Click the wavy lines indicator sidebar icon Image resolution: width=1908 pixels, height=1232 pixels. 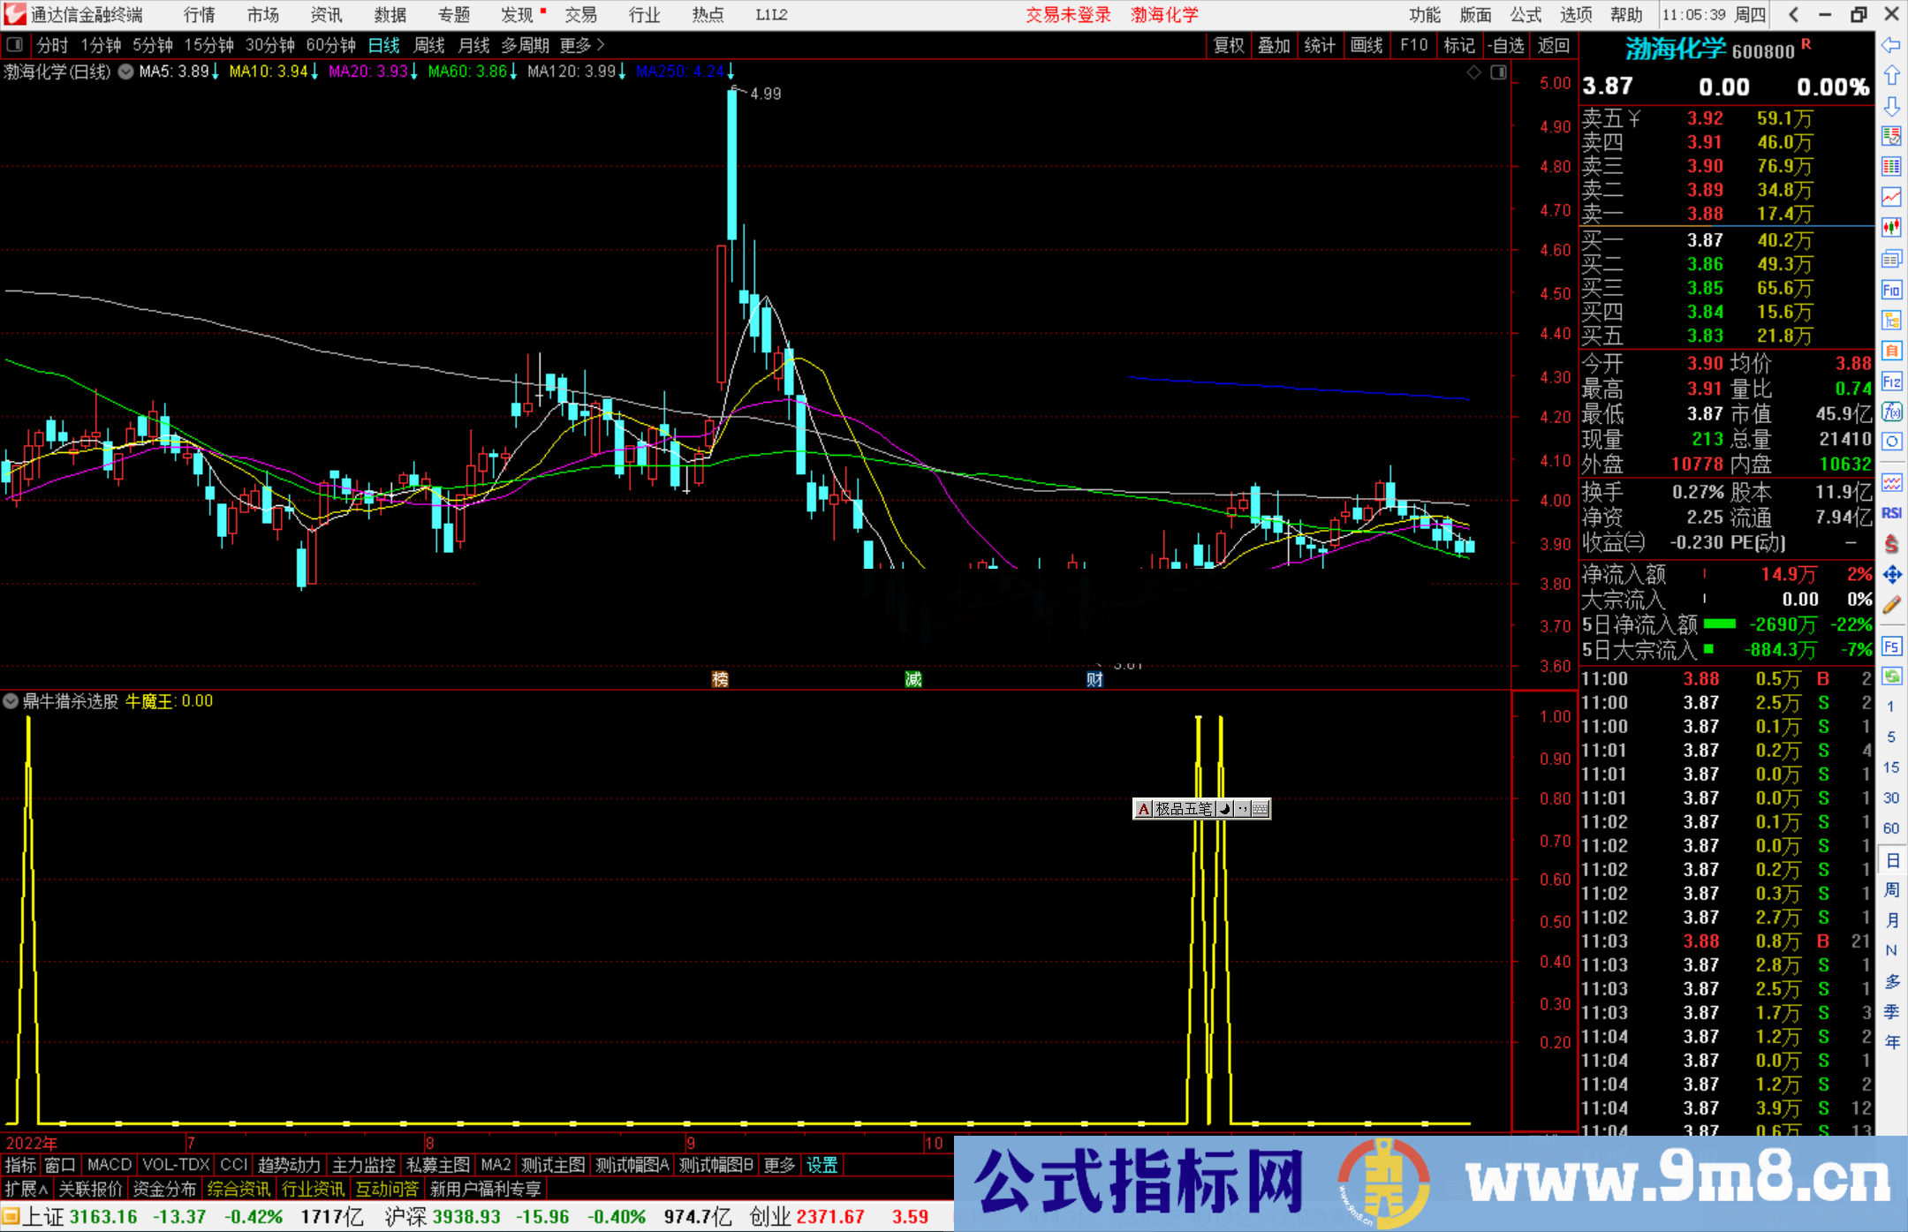pos(1891,483)
